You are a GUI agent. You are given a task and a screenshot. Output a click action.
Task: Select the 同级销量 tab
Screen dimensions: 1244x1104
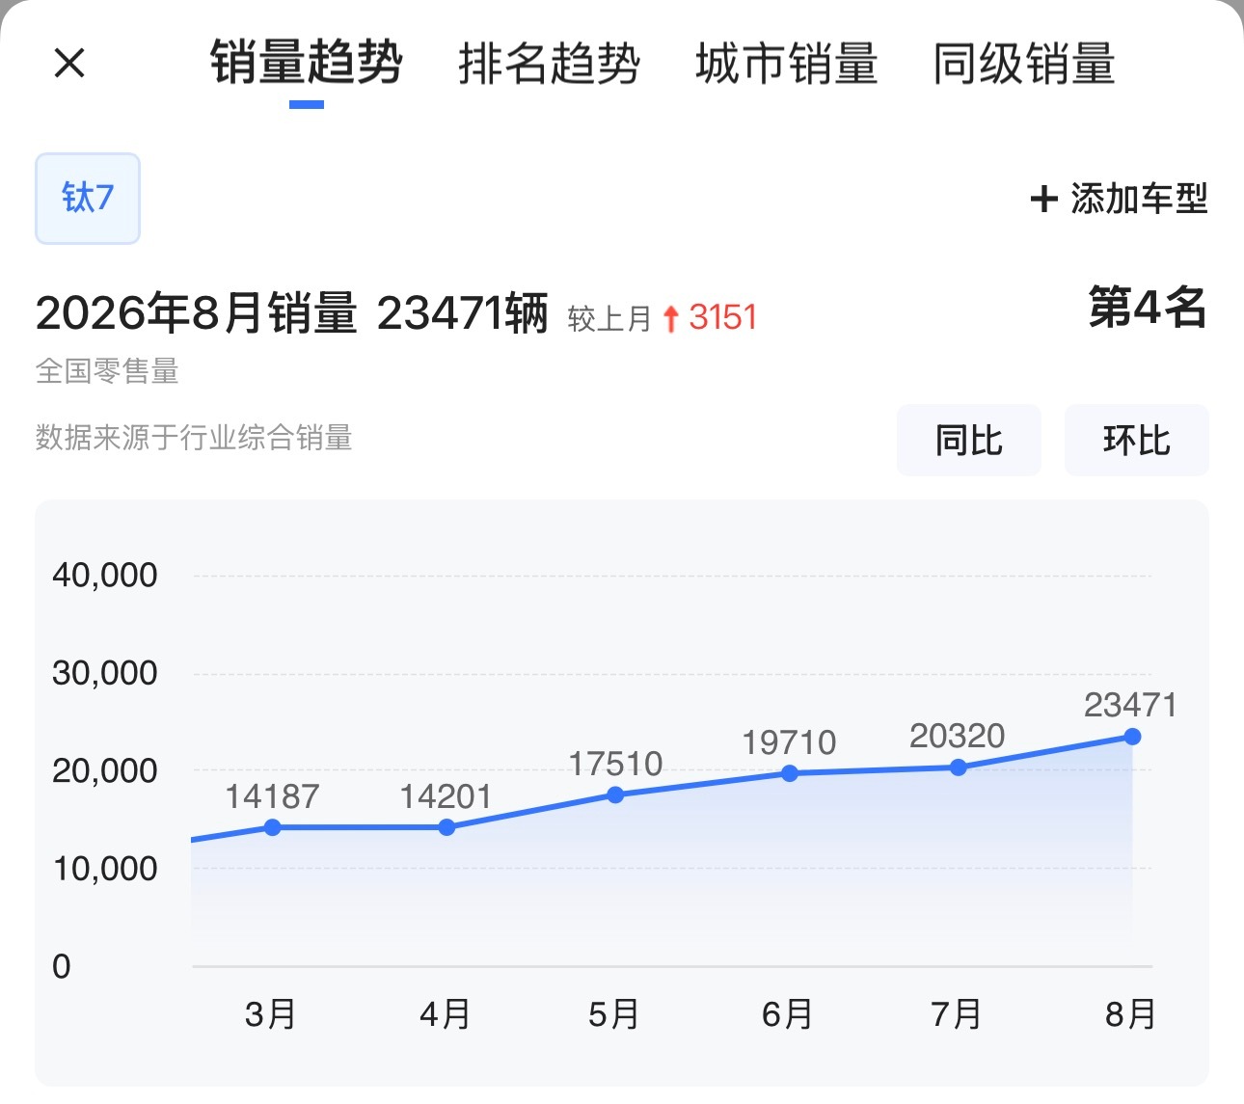[1024, 64]
